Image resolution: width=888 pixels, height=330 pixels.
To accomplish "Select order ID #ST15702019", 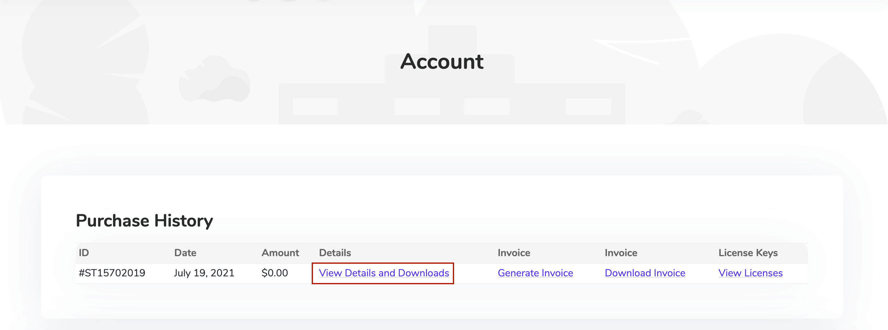I will point(112,273).
